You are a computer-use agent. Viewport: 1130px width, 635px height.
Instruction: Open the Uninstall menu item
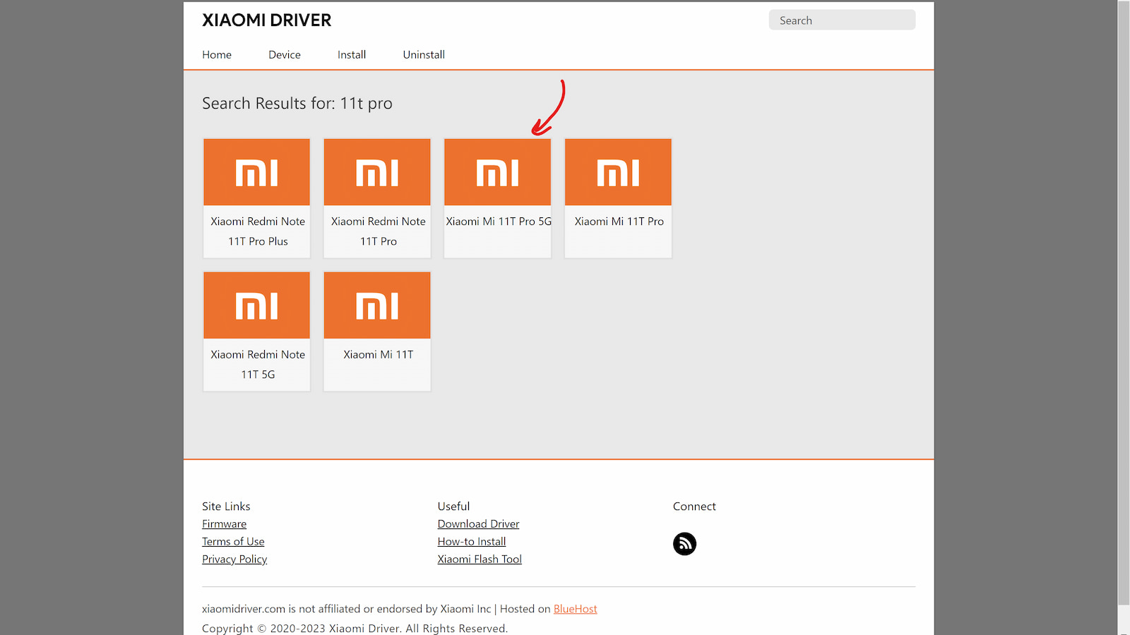(x=424, y=55)
